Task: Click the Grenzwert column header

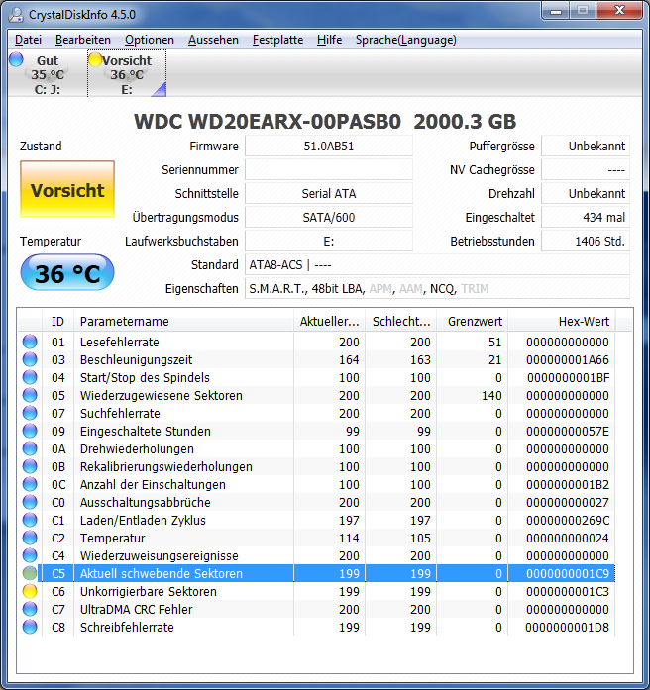Action: coord(473,321)
